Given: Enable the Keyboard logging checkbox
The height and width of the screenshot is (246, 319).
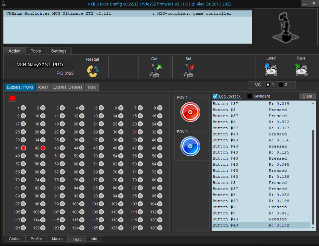Looking at the screenshot, I should 250,96.
